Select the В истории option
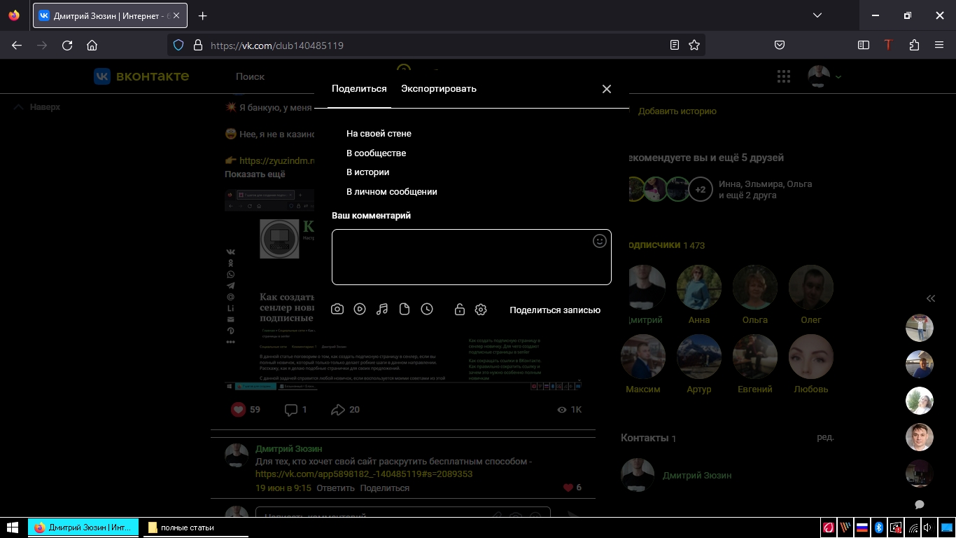 pos(367,172)
